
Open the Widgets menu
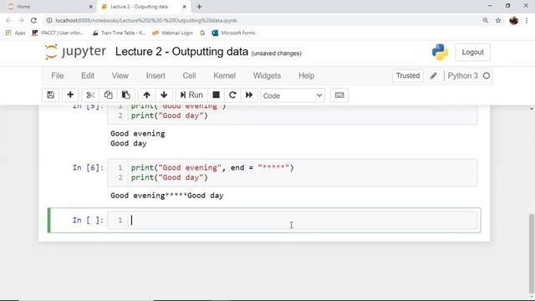267,76
